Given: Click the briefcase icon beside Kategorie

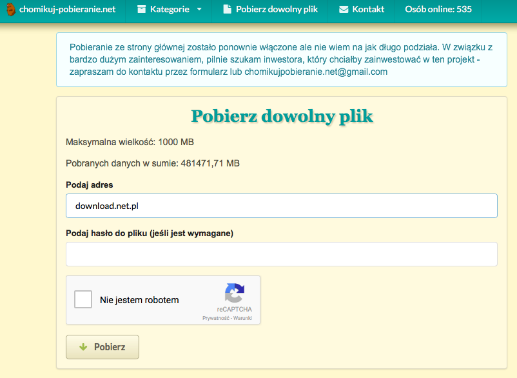Looking at the screenshot, I should click(141, 10).
